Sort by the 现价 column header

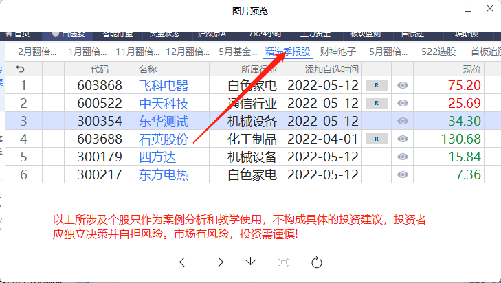pyautogui.click(x=472, y=69)
